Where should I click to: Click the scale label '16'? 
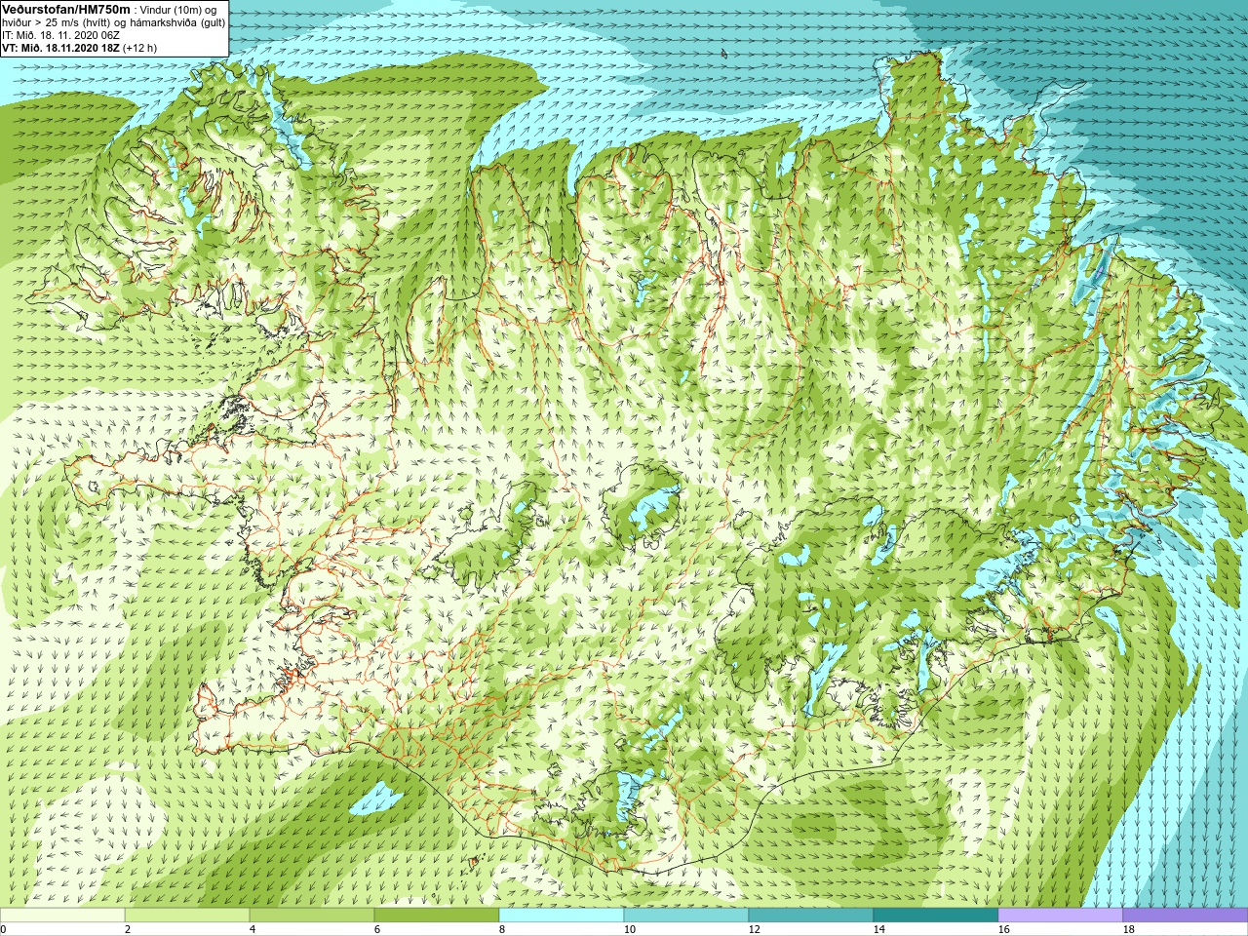point(1004,930)
